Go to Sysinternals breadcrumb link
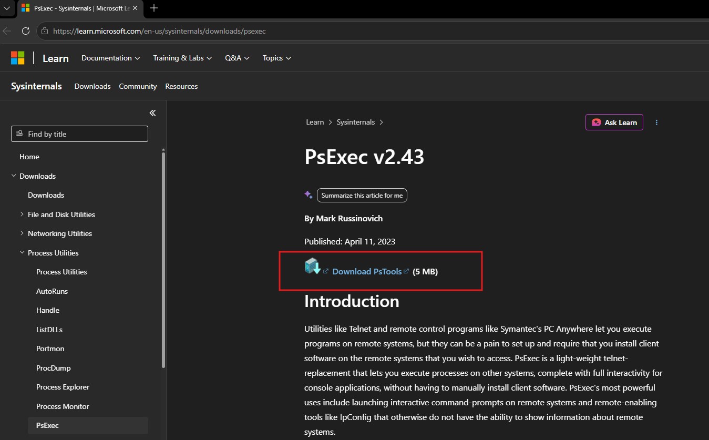The width and height of the screenshot is (709, 440). (x=356, y=122)
